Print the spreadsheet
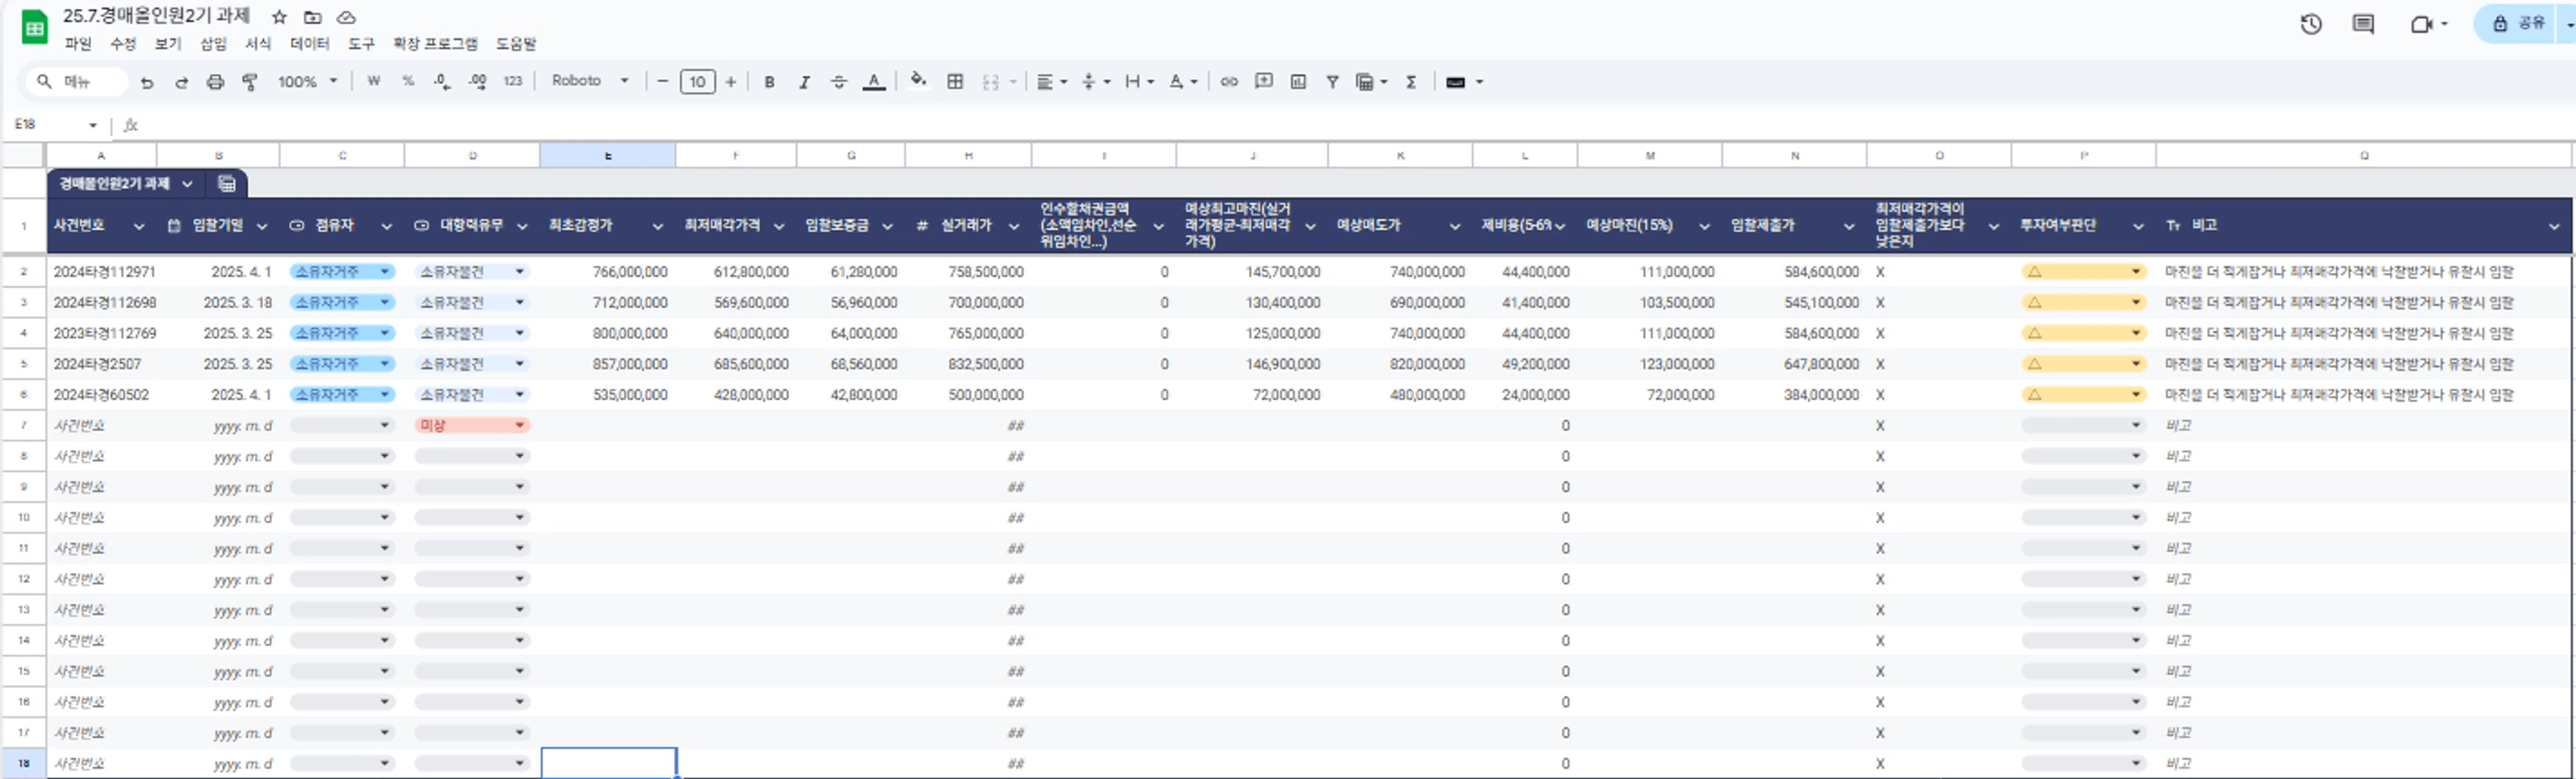 (215, 82)
